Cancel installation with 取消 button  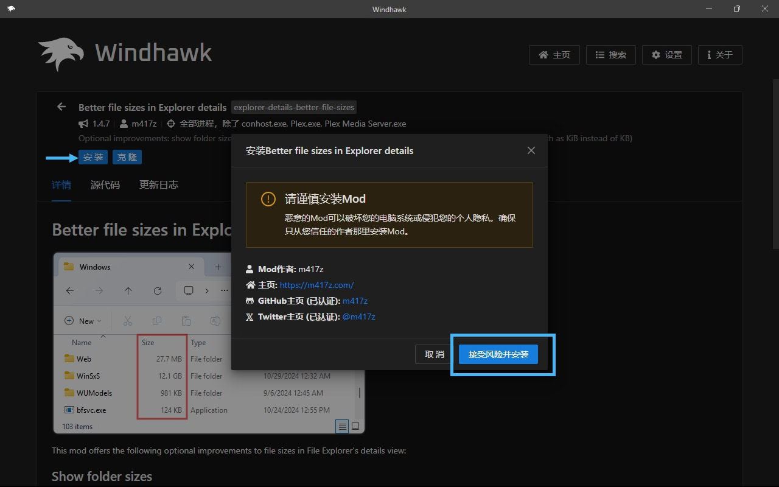pos(435,354)
